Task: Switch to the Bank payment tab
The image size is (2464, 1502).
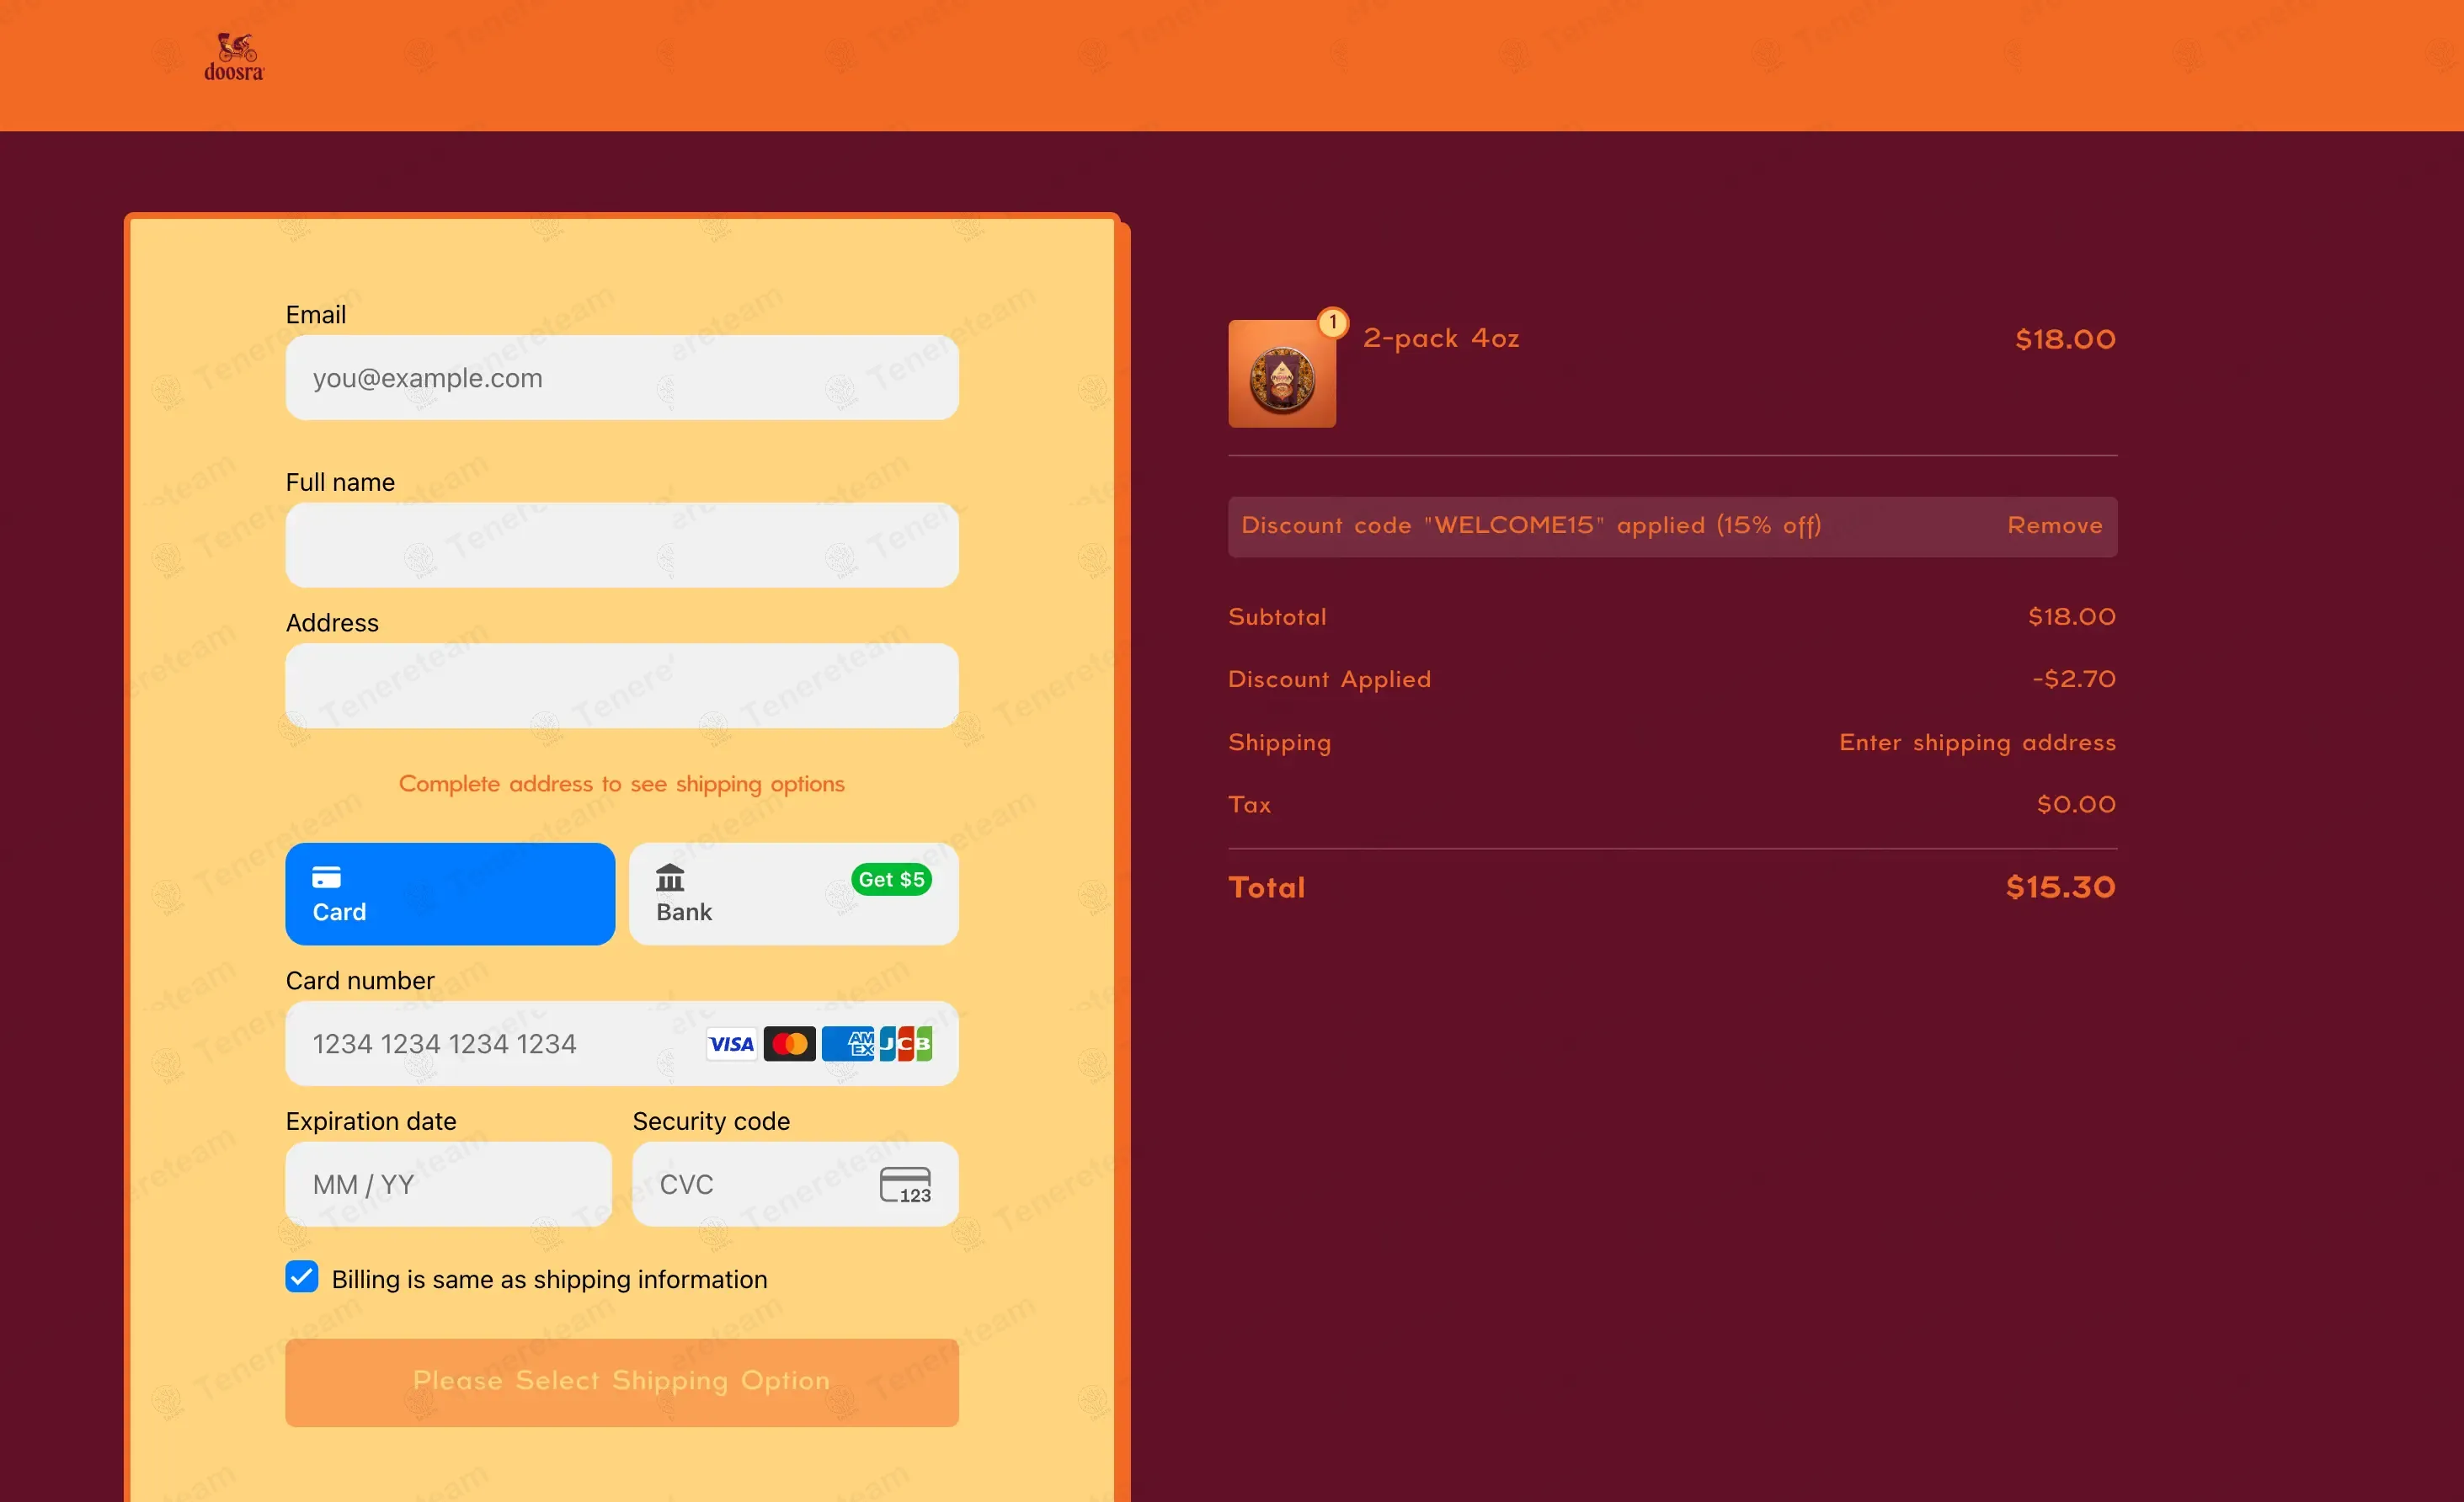Action: click(x=794, y=894)
